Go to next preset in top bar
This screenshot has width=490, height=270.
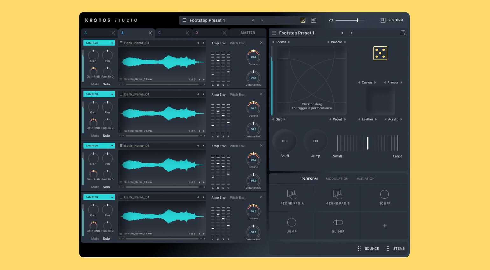tap(262, 20)
